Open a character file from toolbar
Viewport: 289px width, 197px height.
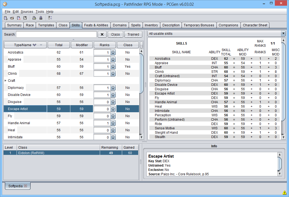pyautogui.click(x=12, y=18)
